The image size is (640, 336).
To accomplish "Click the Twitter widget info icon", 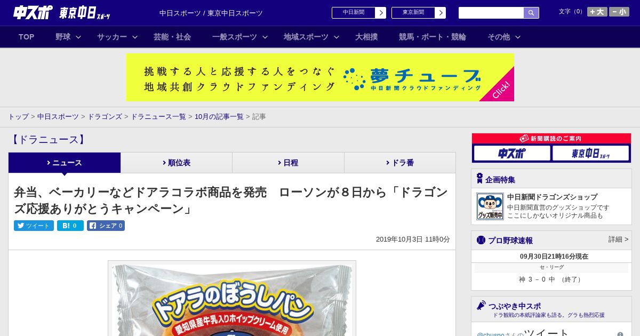I will point(620,334).
